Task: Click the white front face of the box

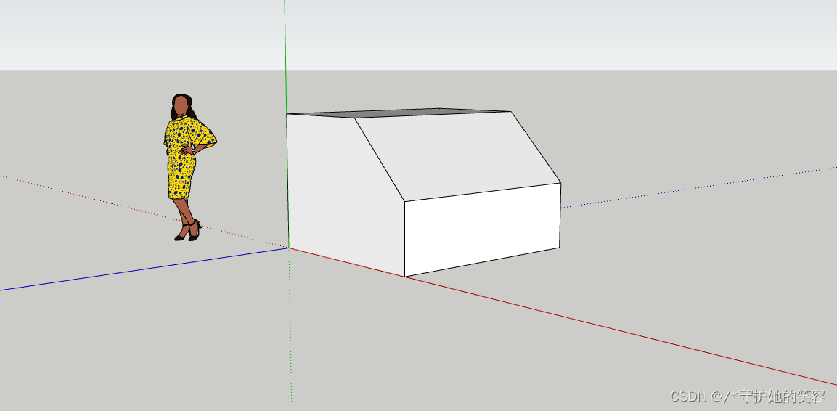Action: point(483,229)
